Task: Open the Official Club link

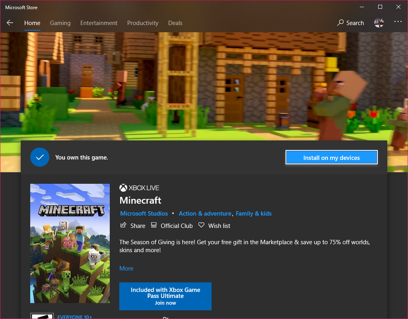Action: coord(172,226)
